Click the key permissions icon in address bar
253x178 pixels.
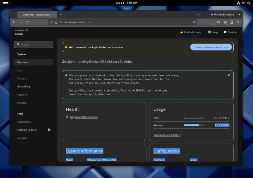click(61, 22)
